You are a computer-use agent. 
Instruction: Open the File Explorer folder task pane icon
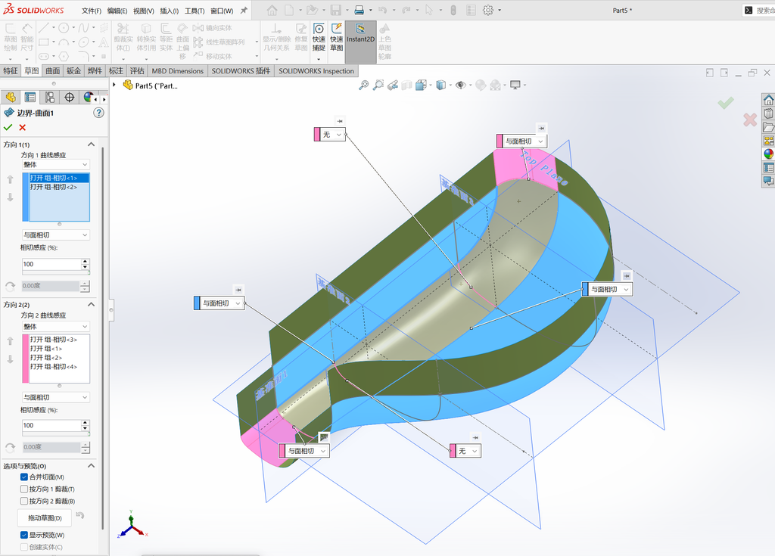click(x=768, y=128)
